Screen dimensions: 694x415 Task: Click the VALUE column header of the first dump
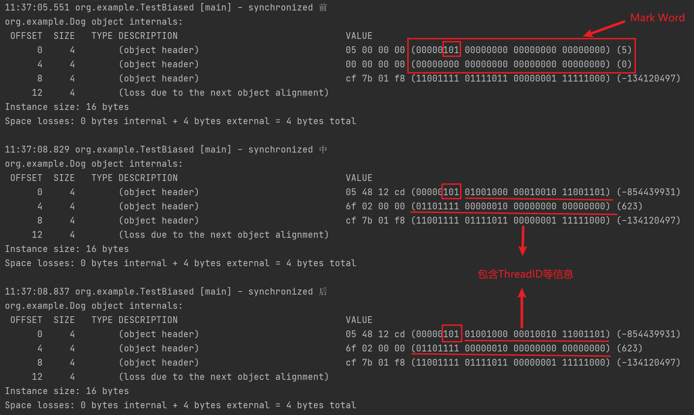tap(359, 36)
